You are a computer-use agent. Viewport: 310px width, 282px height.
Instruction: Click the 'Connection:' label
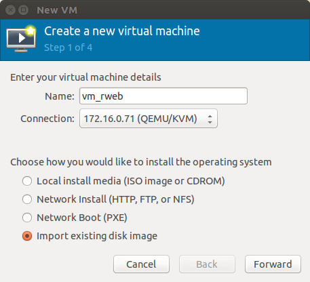point(47,119)
